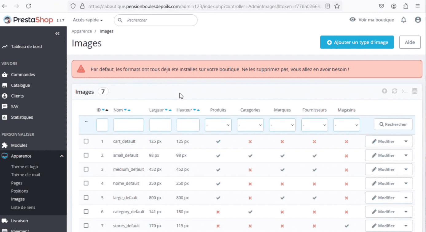Open the employee profile avatar icon
This screenshot has width=426, height=232.
click(418, 20)
